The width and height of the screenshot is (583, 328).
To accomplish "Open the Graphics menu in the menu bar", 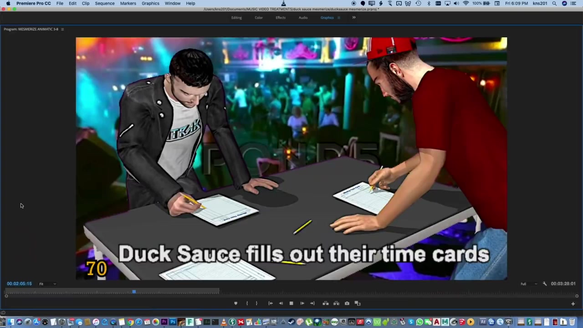I will pos(150,3).
